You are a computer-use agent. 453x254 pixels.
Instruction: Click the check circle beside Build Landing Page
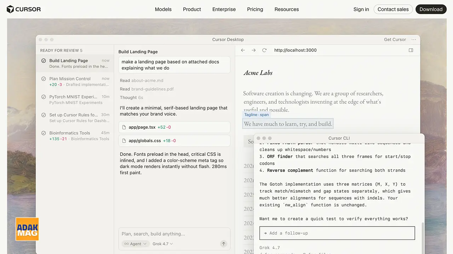[44, 61]
